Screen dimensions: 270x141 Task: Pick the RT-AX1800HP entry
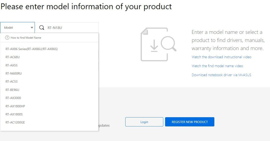click(x=15, y=106)
